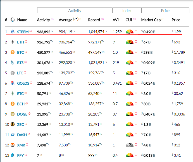Click the DASH coin logo icon
The width and height of the screenshot is (193, 162).
pos(13,135)
